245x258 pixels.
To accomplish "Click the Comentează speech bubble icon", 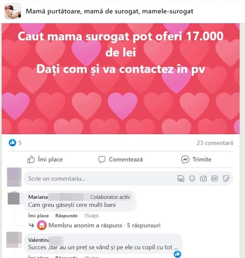I will (102, 159).
